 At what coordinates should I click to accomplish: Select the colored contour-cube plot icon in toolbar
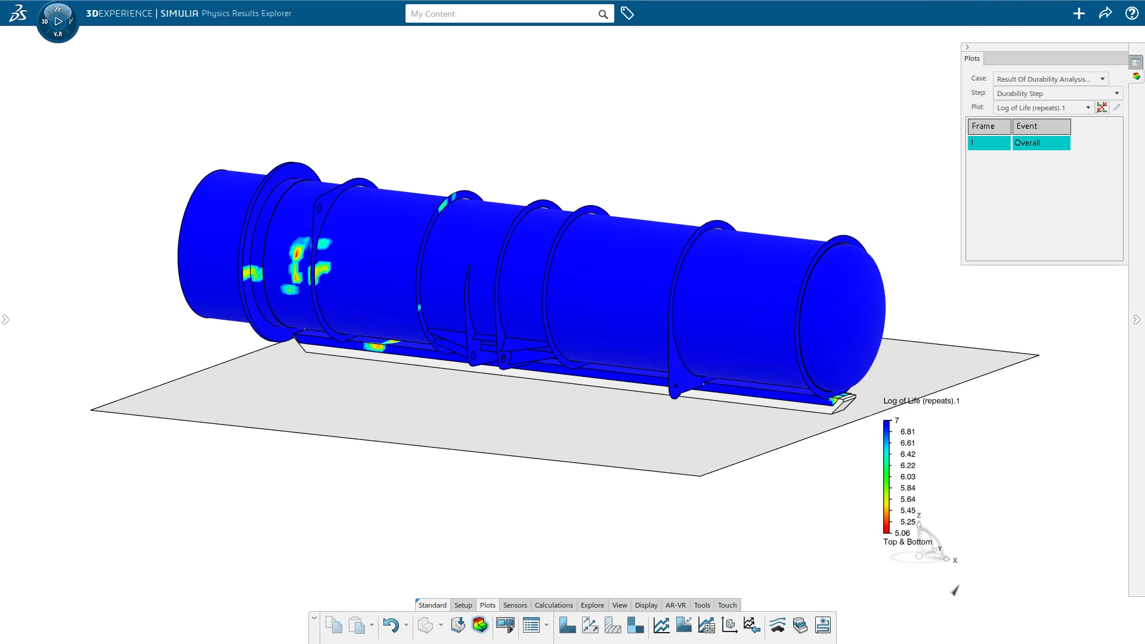point(481,625)
